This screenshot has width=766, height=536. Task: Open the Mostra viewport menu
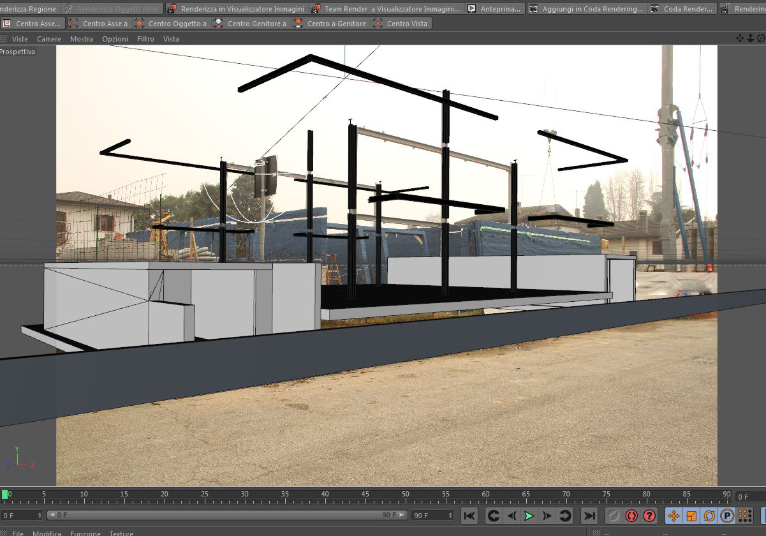82,39
